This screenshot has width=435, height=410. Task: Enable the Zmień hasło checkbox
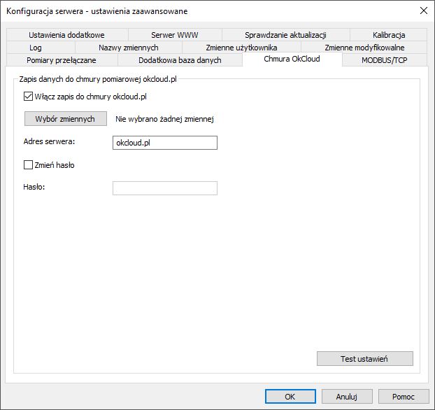click(28, 165)
